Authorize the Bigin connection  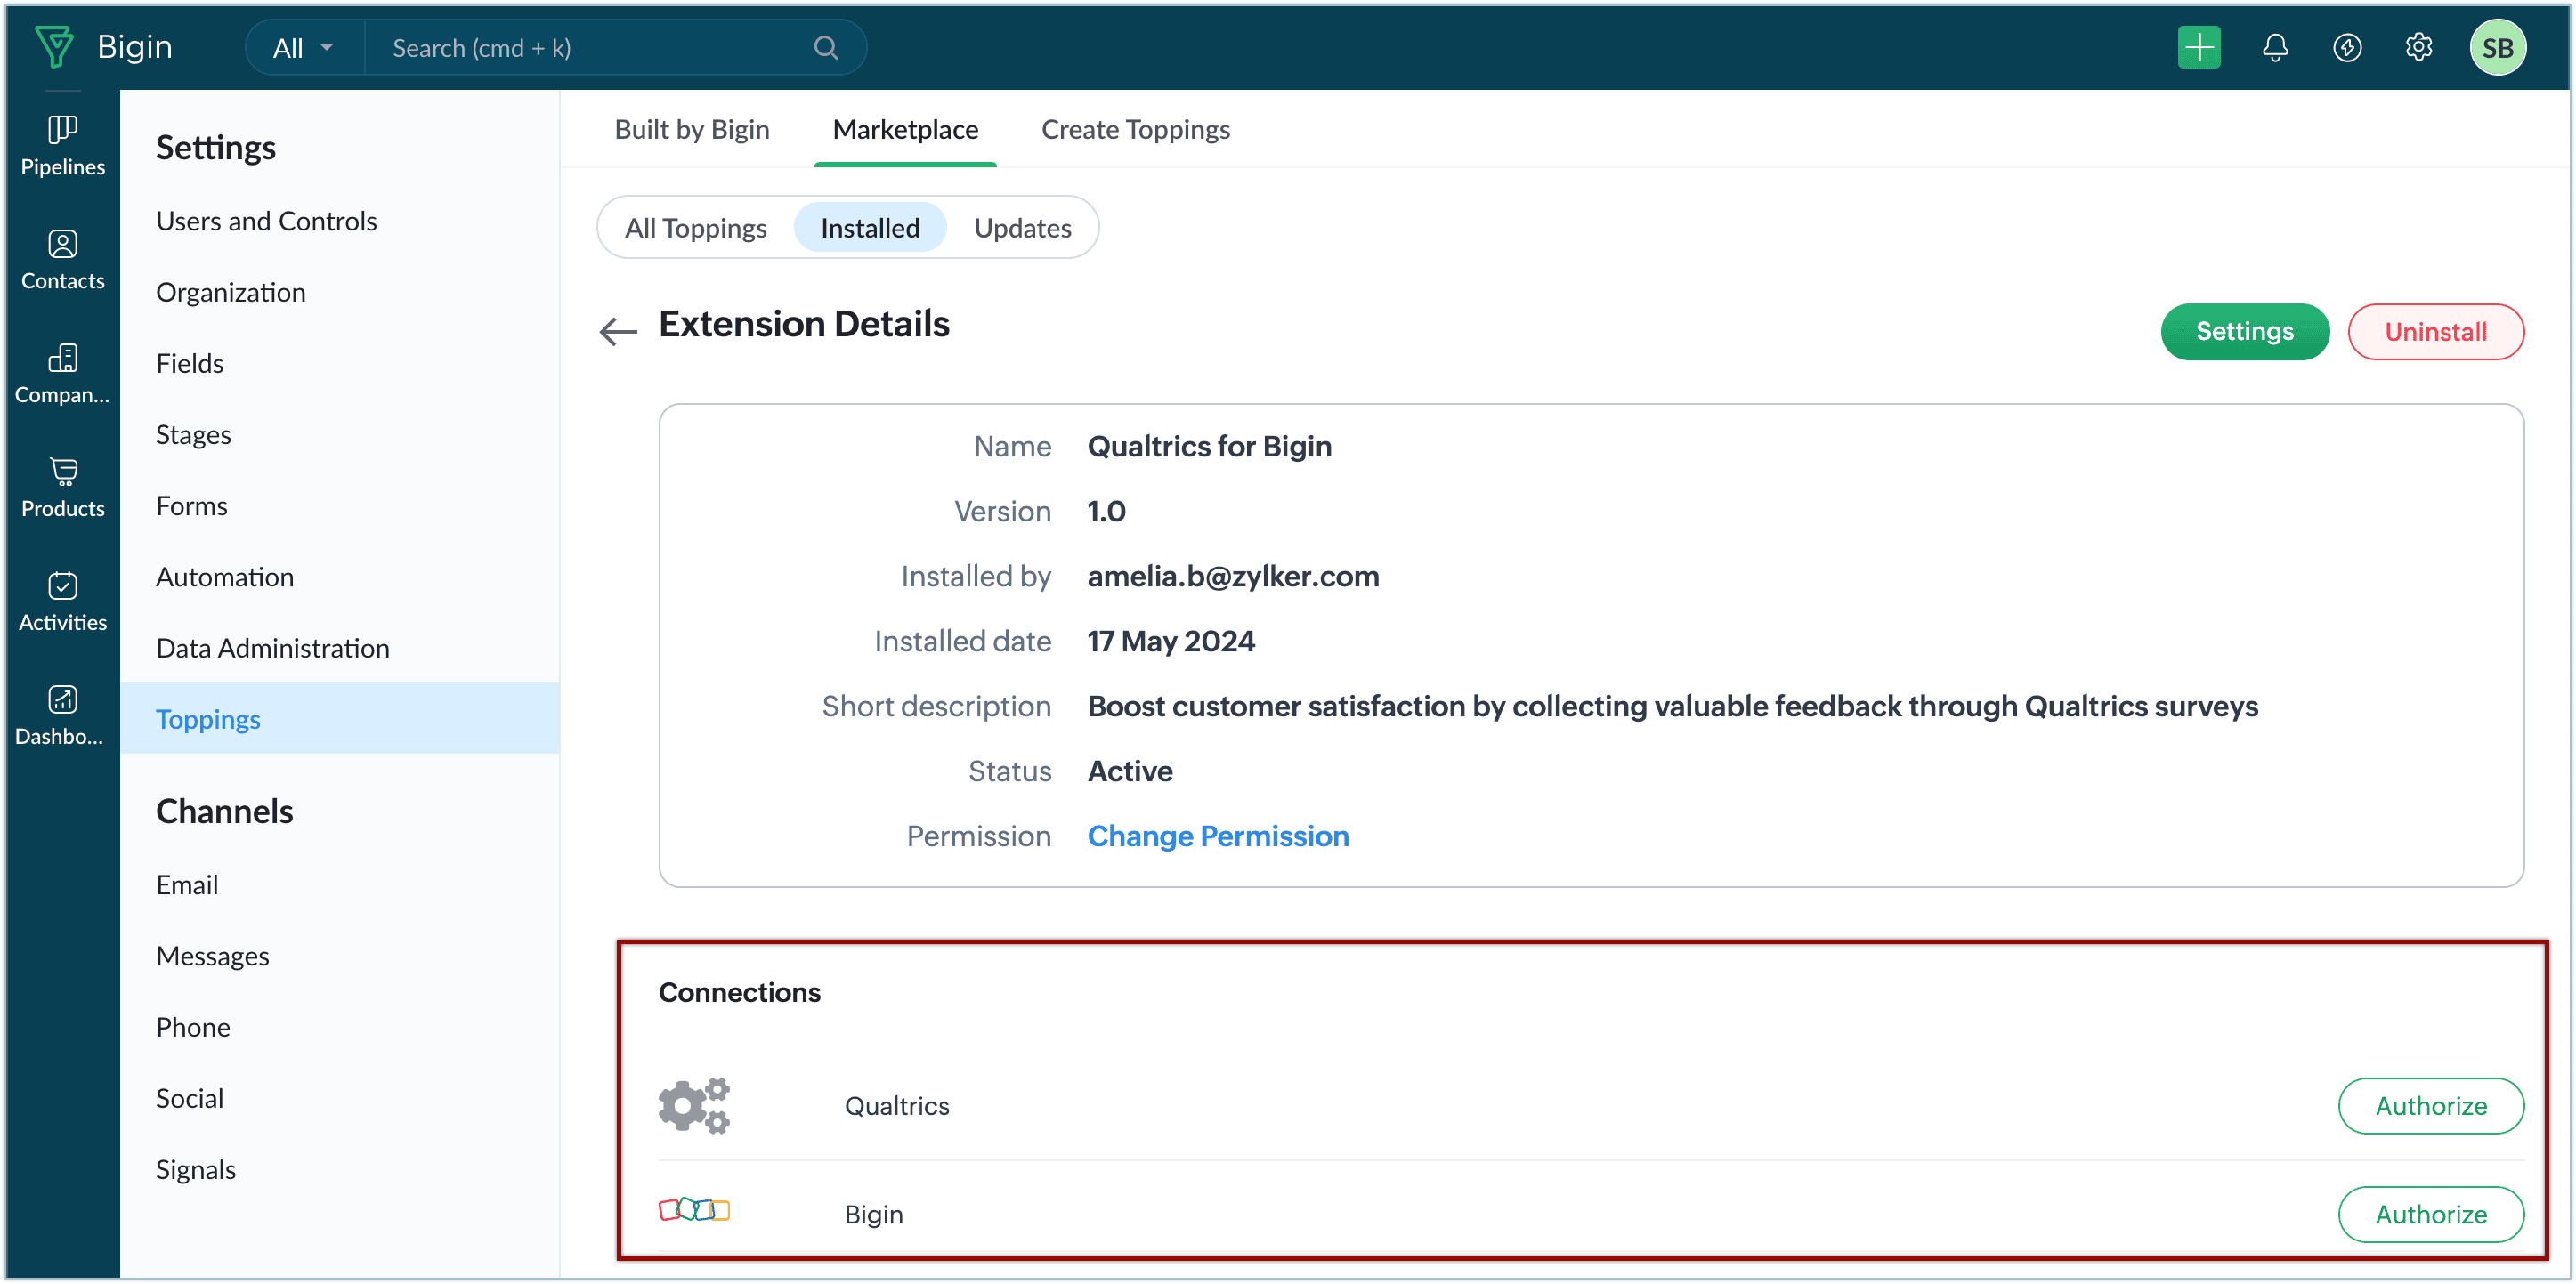(2431, 1213)
